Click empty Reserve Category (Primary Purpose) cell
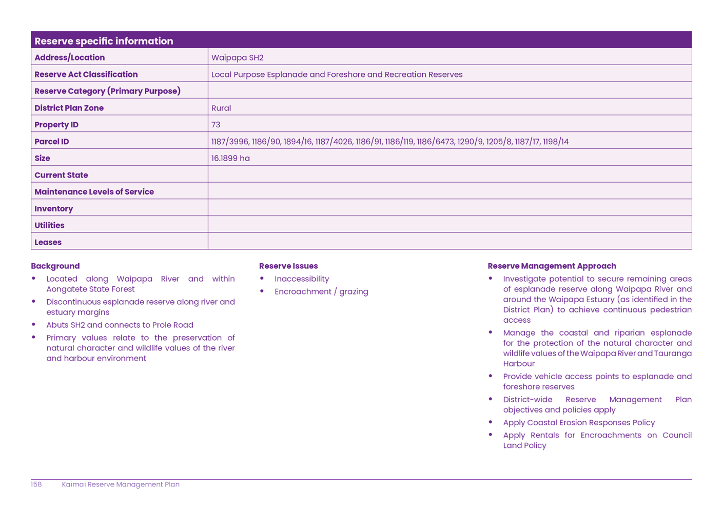 449,91
